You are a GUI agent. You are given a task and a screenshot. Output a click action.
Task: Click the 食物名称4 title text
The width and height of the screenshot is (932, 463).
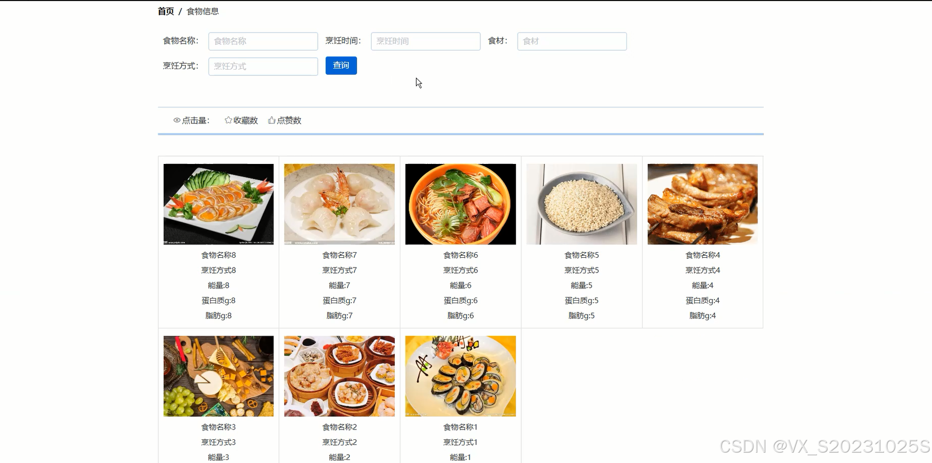pos(703,255)
